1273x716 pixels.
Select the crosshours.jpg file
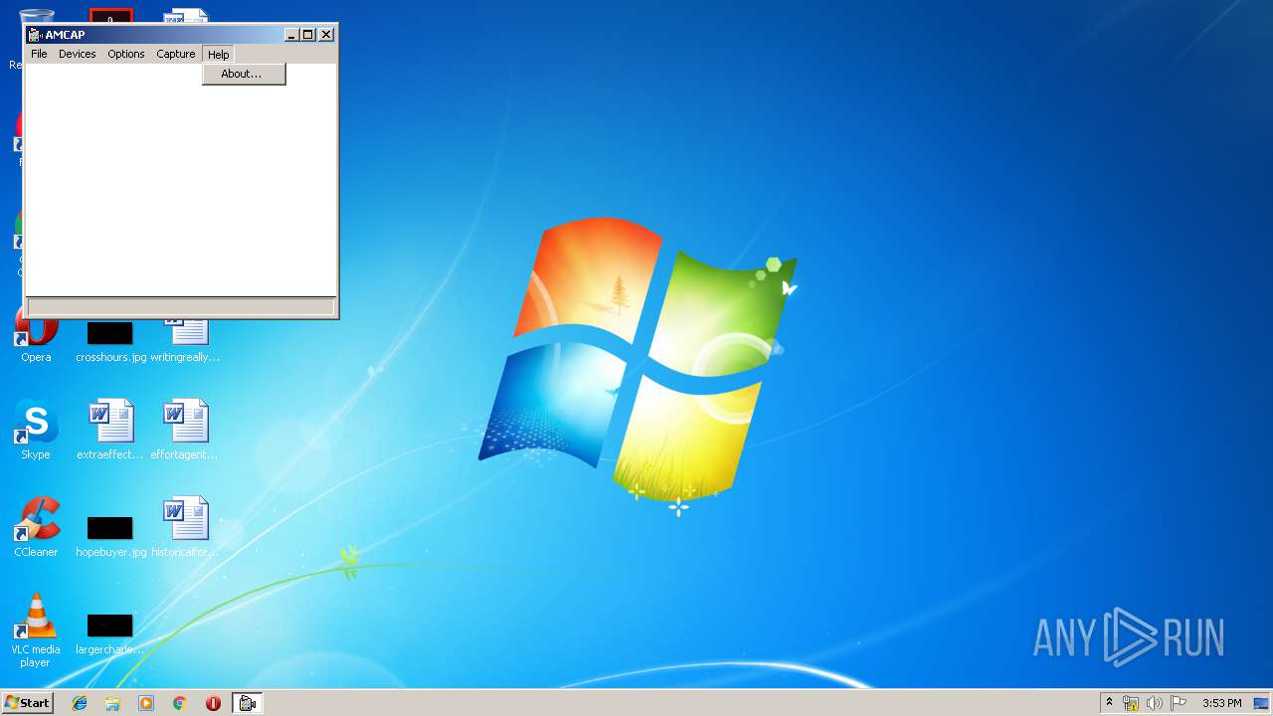[x=110, y=341]
